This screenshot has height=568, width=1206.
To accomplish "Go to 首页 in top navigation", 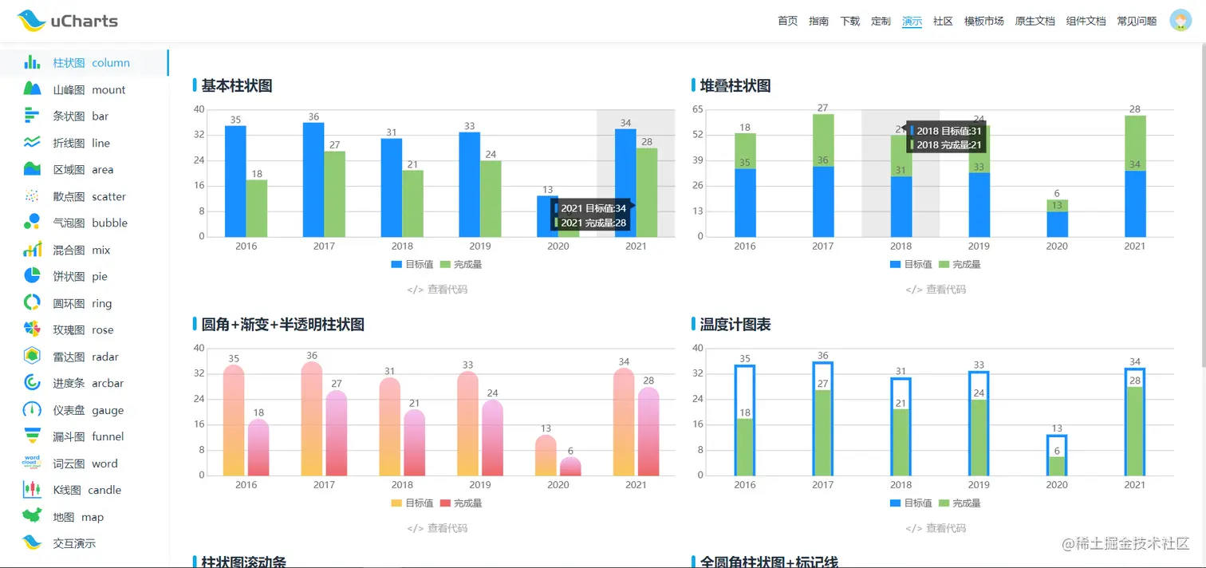I will click(x=787, y=21).
